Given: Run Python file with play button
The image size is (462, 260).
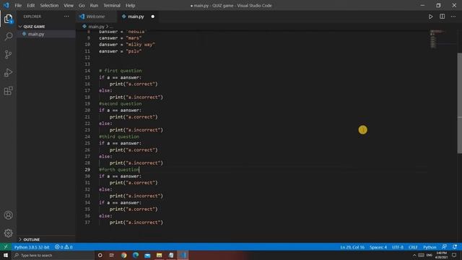Looking at the screenshot, I should click(430, 17).
